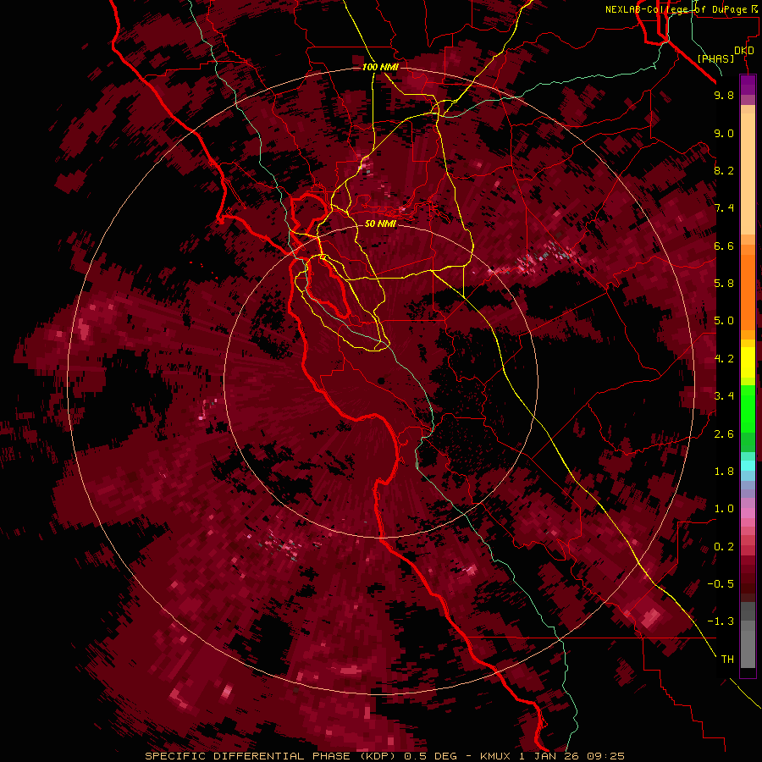
Task: Click the TH threshold label on the scale
Action: 727,660
